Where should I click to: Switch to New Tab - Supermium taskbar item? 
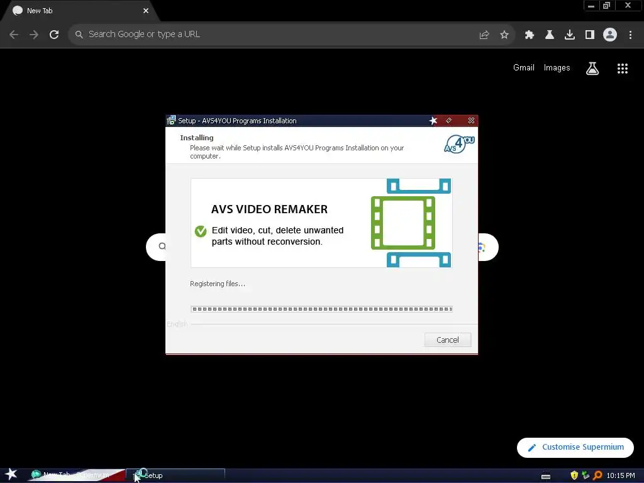coord(76,475)
